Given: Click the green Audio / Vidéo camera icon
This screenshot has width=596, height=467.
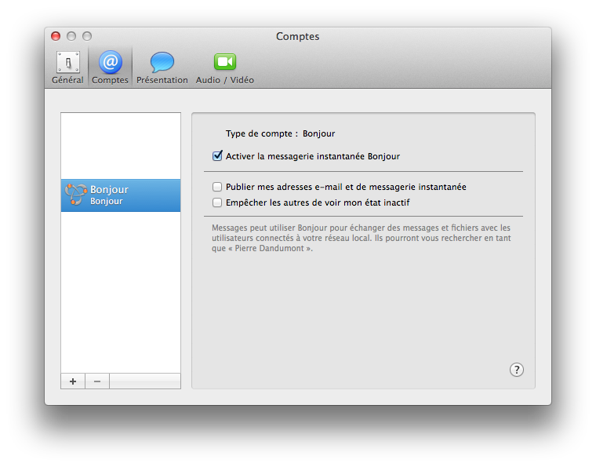Looking at the screenshot, I should pyautogui.click(x=225, y=62).
